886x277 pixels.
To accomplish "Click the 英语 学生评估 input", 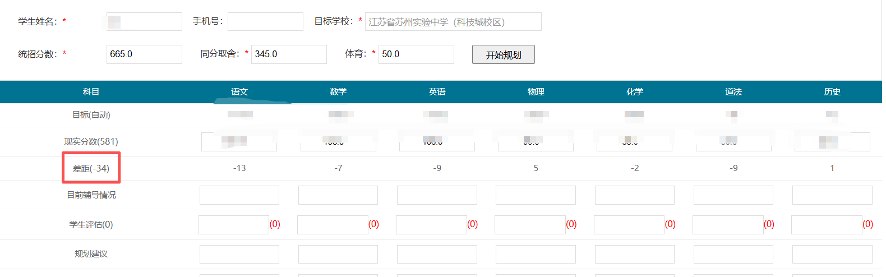I will [431, 225].
